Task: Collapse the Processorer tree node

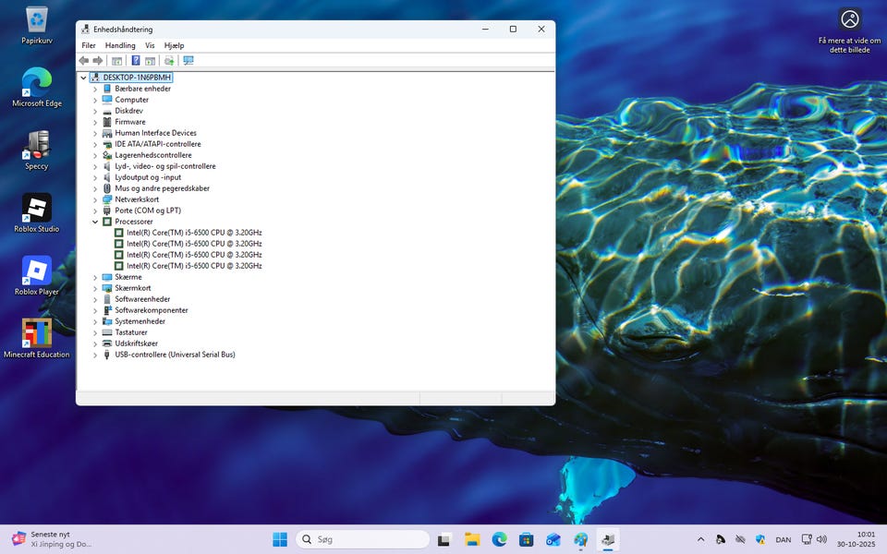Action: 95,222
